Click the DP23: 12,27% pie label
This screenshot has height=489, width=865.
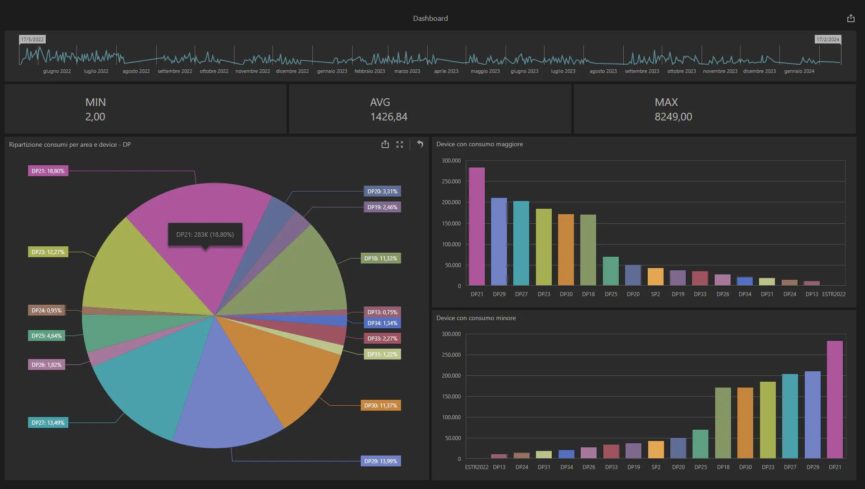tap(48, 252)
